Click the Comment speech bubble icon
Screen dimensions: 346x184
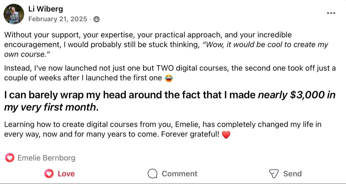click(x=152, y=174)
